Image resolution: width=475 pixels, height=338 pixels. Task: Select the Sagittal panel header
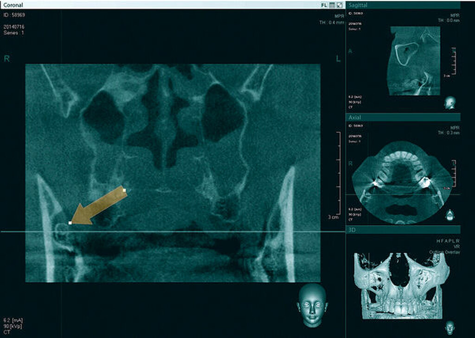click(403, 5)
